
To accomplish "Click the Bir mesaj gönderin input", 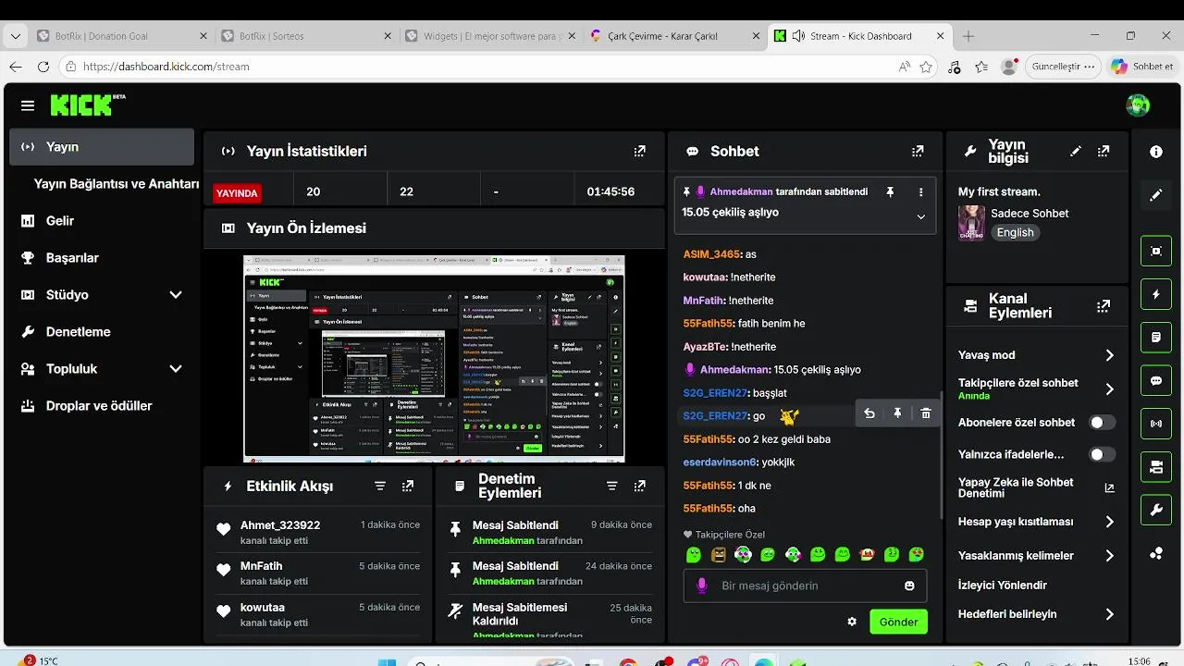I will [x=806, y=586].
